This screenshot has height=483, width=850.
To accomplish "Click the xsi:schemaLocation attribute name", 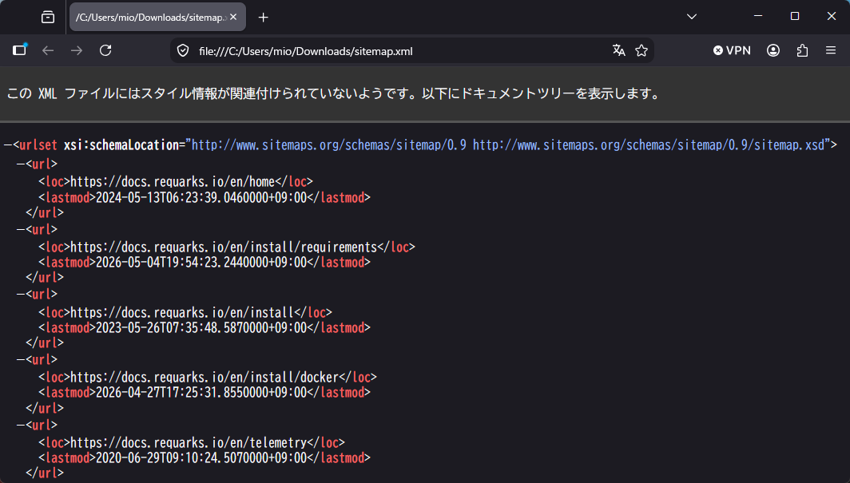I will click(121, 145).
